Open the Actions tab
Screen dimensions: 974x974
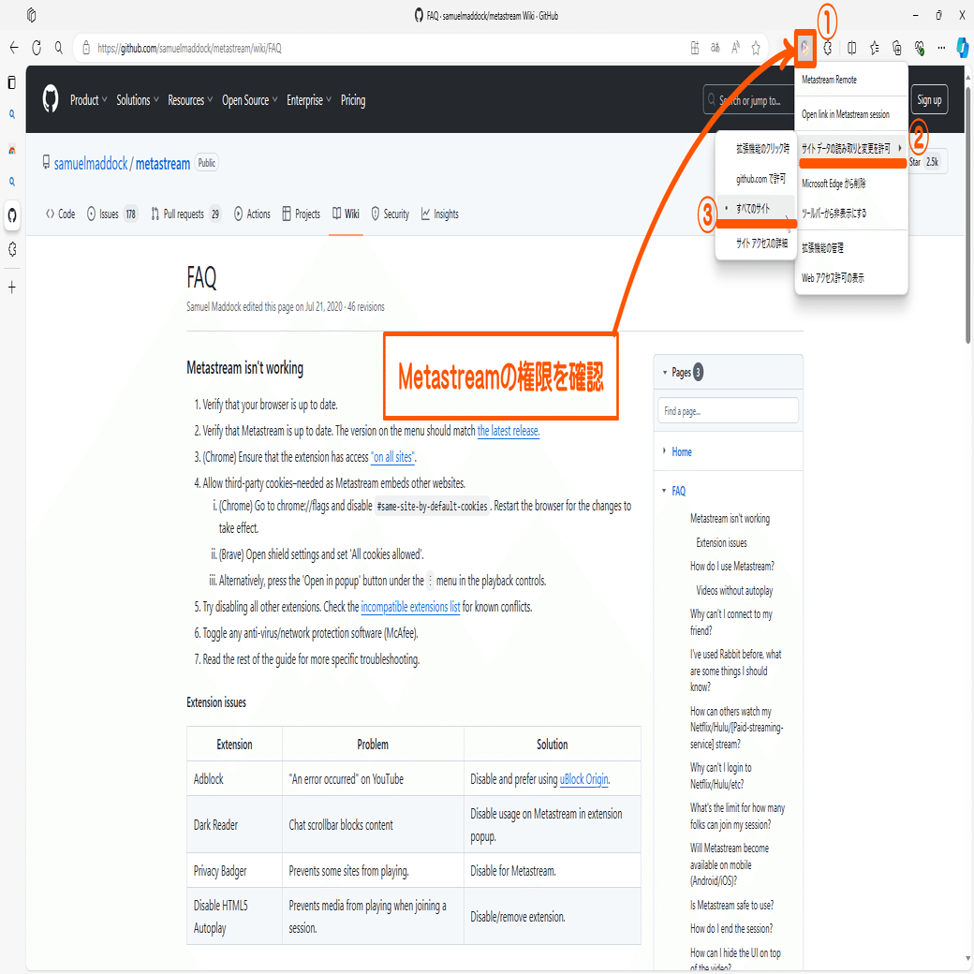pos(252,214)
